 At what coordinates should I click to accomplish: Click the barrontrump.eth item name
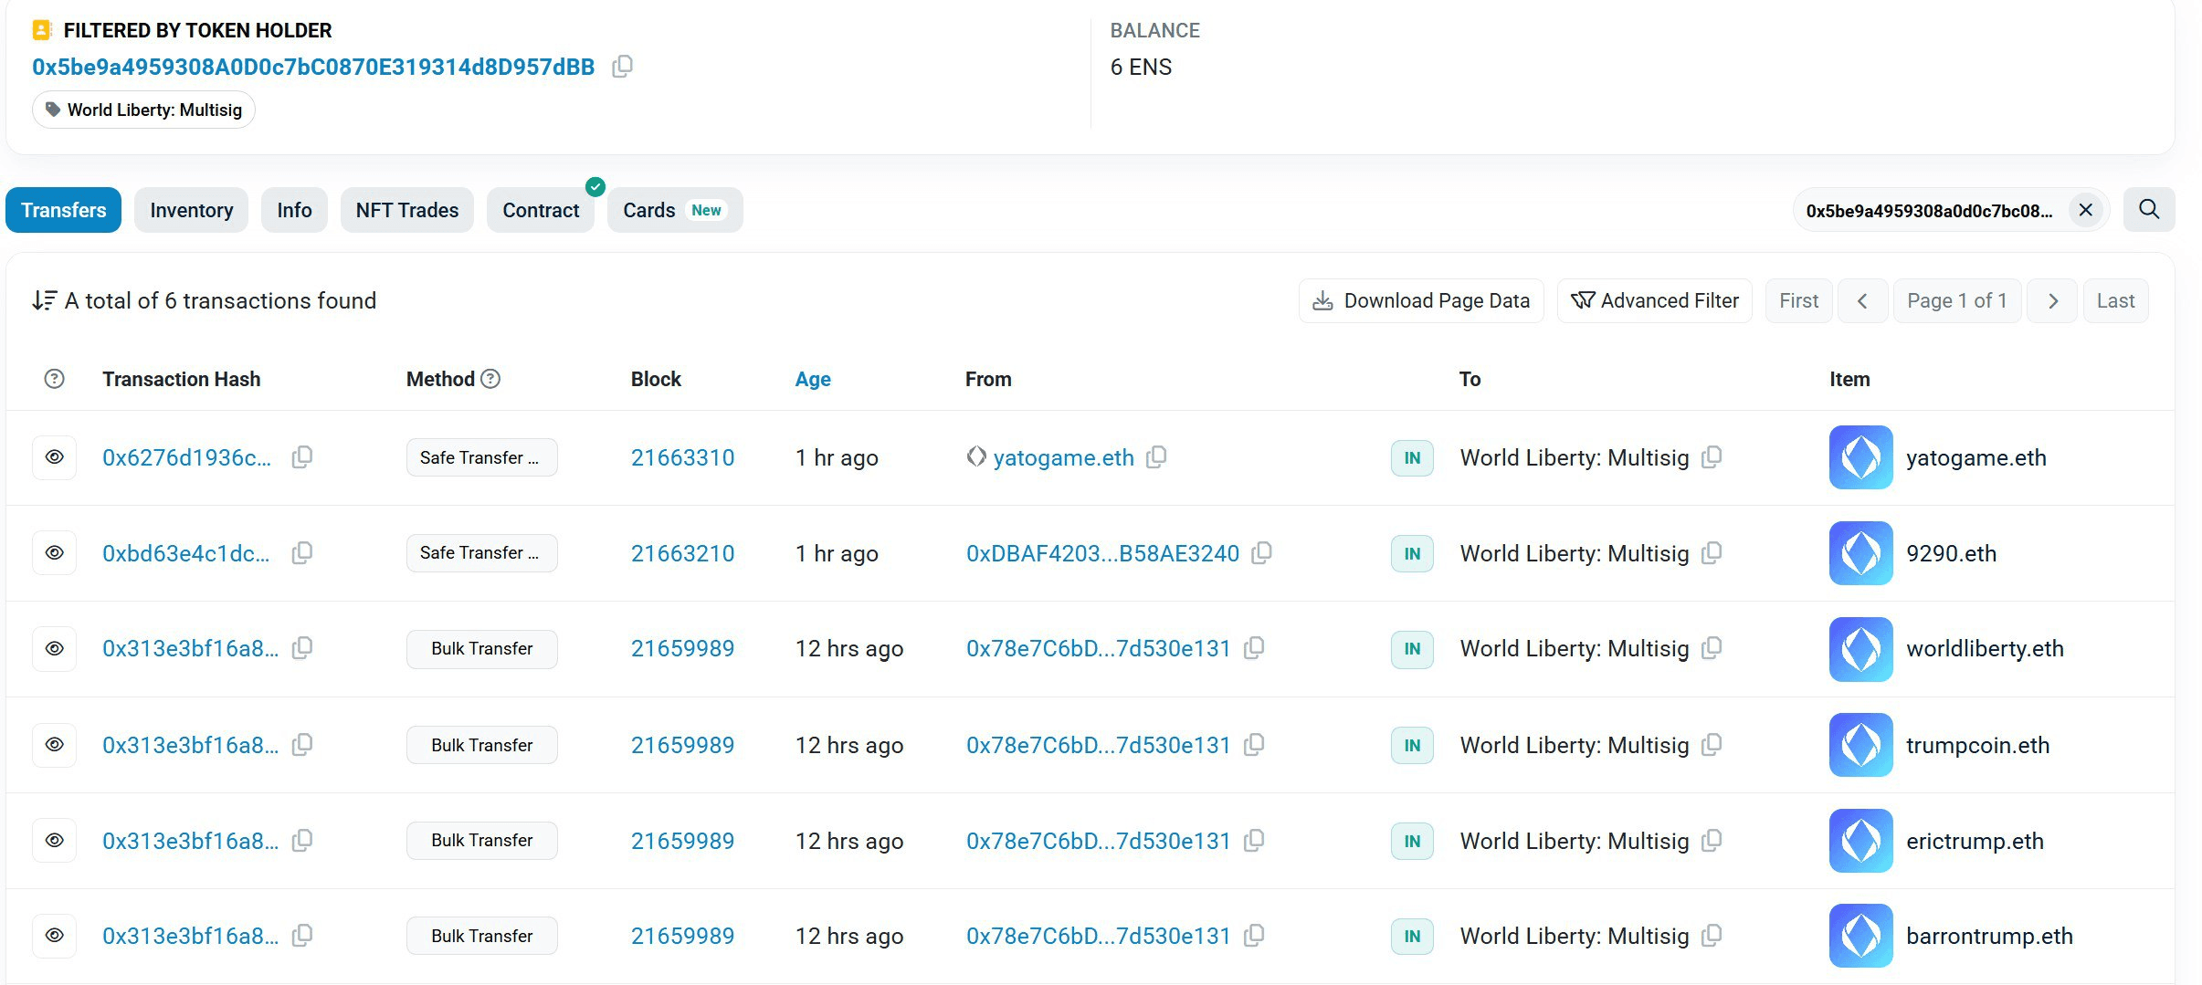[x=1989, y=936]
